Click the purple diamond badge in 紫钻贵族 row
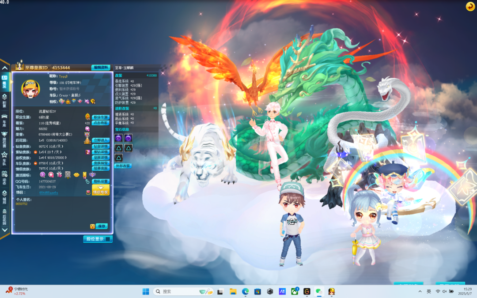Screen dimensions: 477x298 [88, 152]
